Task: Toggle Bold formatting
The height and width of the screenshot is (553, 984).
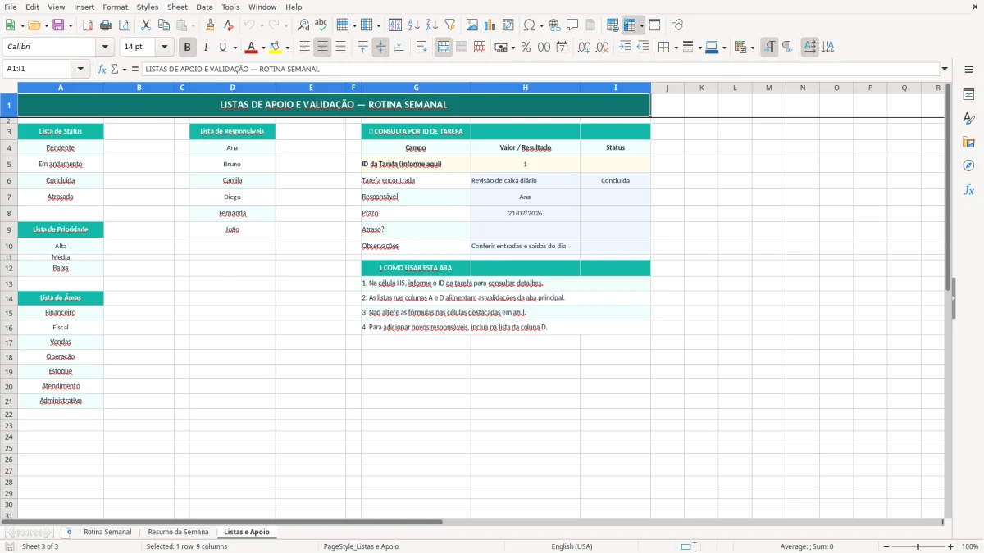Action: click(x=188, y=48)
